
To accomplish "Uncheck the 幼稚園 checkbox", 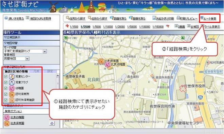I will pos(6,88).
